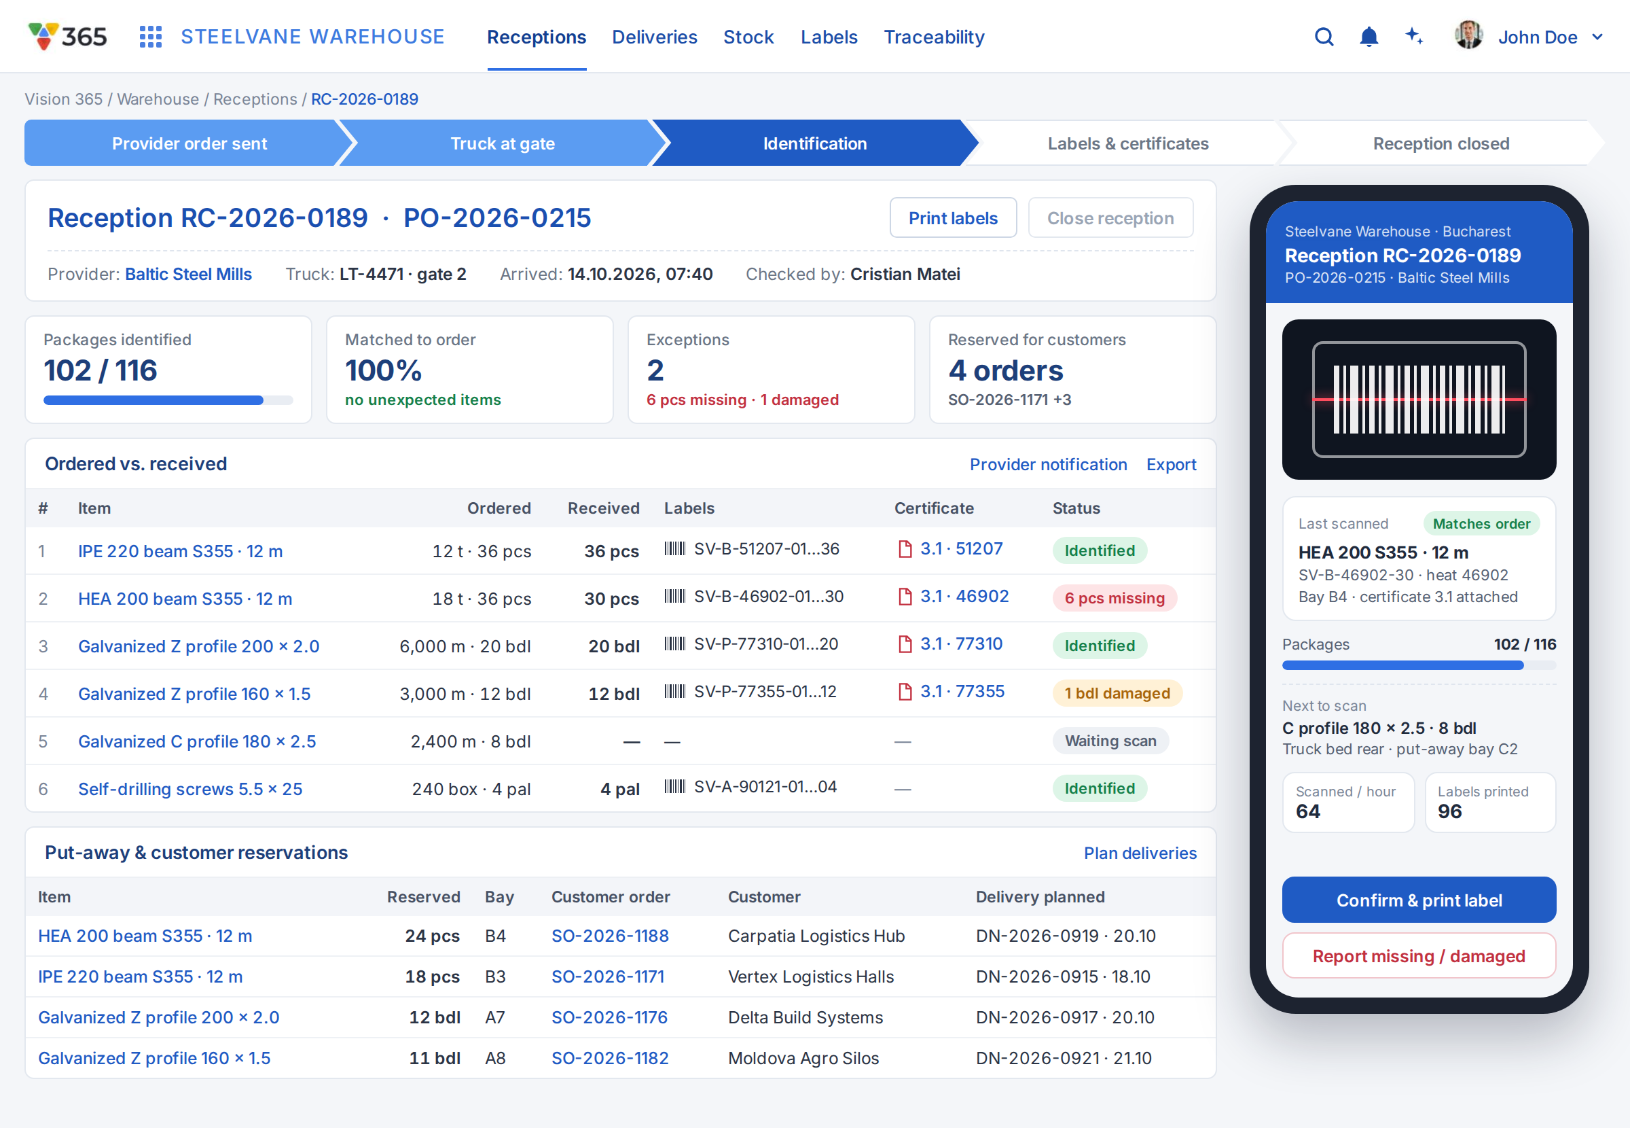The image size is (1630, 1128).
Task: Tap the barcode scanner viewfinder
Action: (x=1418, y=400)
